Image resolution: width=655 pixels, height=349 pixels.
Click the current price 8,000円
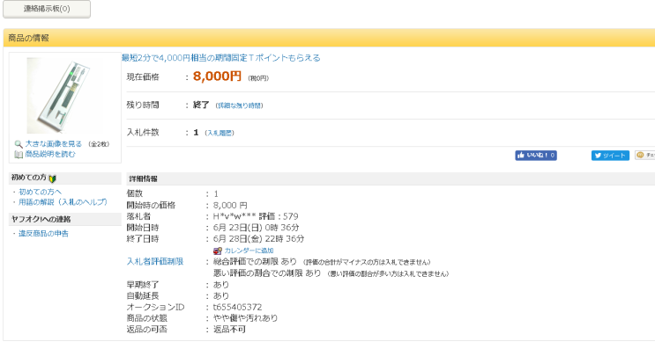point(217,76)
